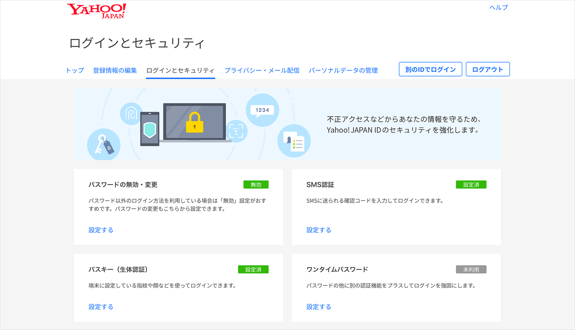The height and width of the screenshot is (330, 575).
Task: Switch to the トップ tab
Action: coord(75,70)
